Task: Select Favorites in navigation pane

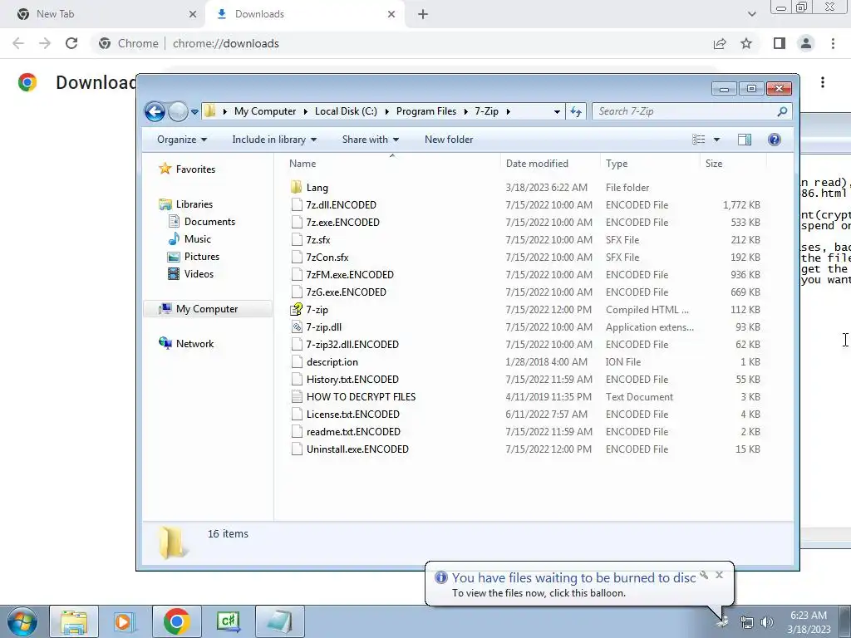Action: point(187,169)
